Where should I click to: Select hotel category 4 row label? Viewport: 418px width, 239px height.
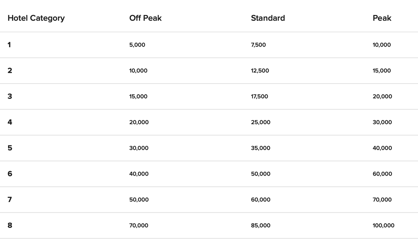tap(10, 122)
